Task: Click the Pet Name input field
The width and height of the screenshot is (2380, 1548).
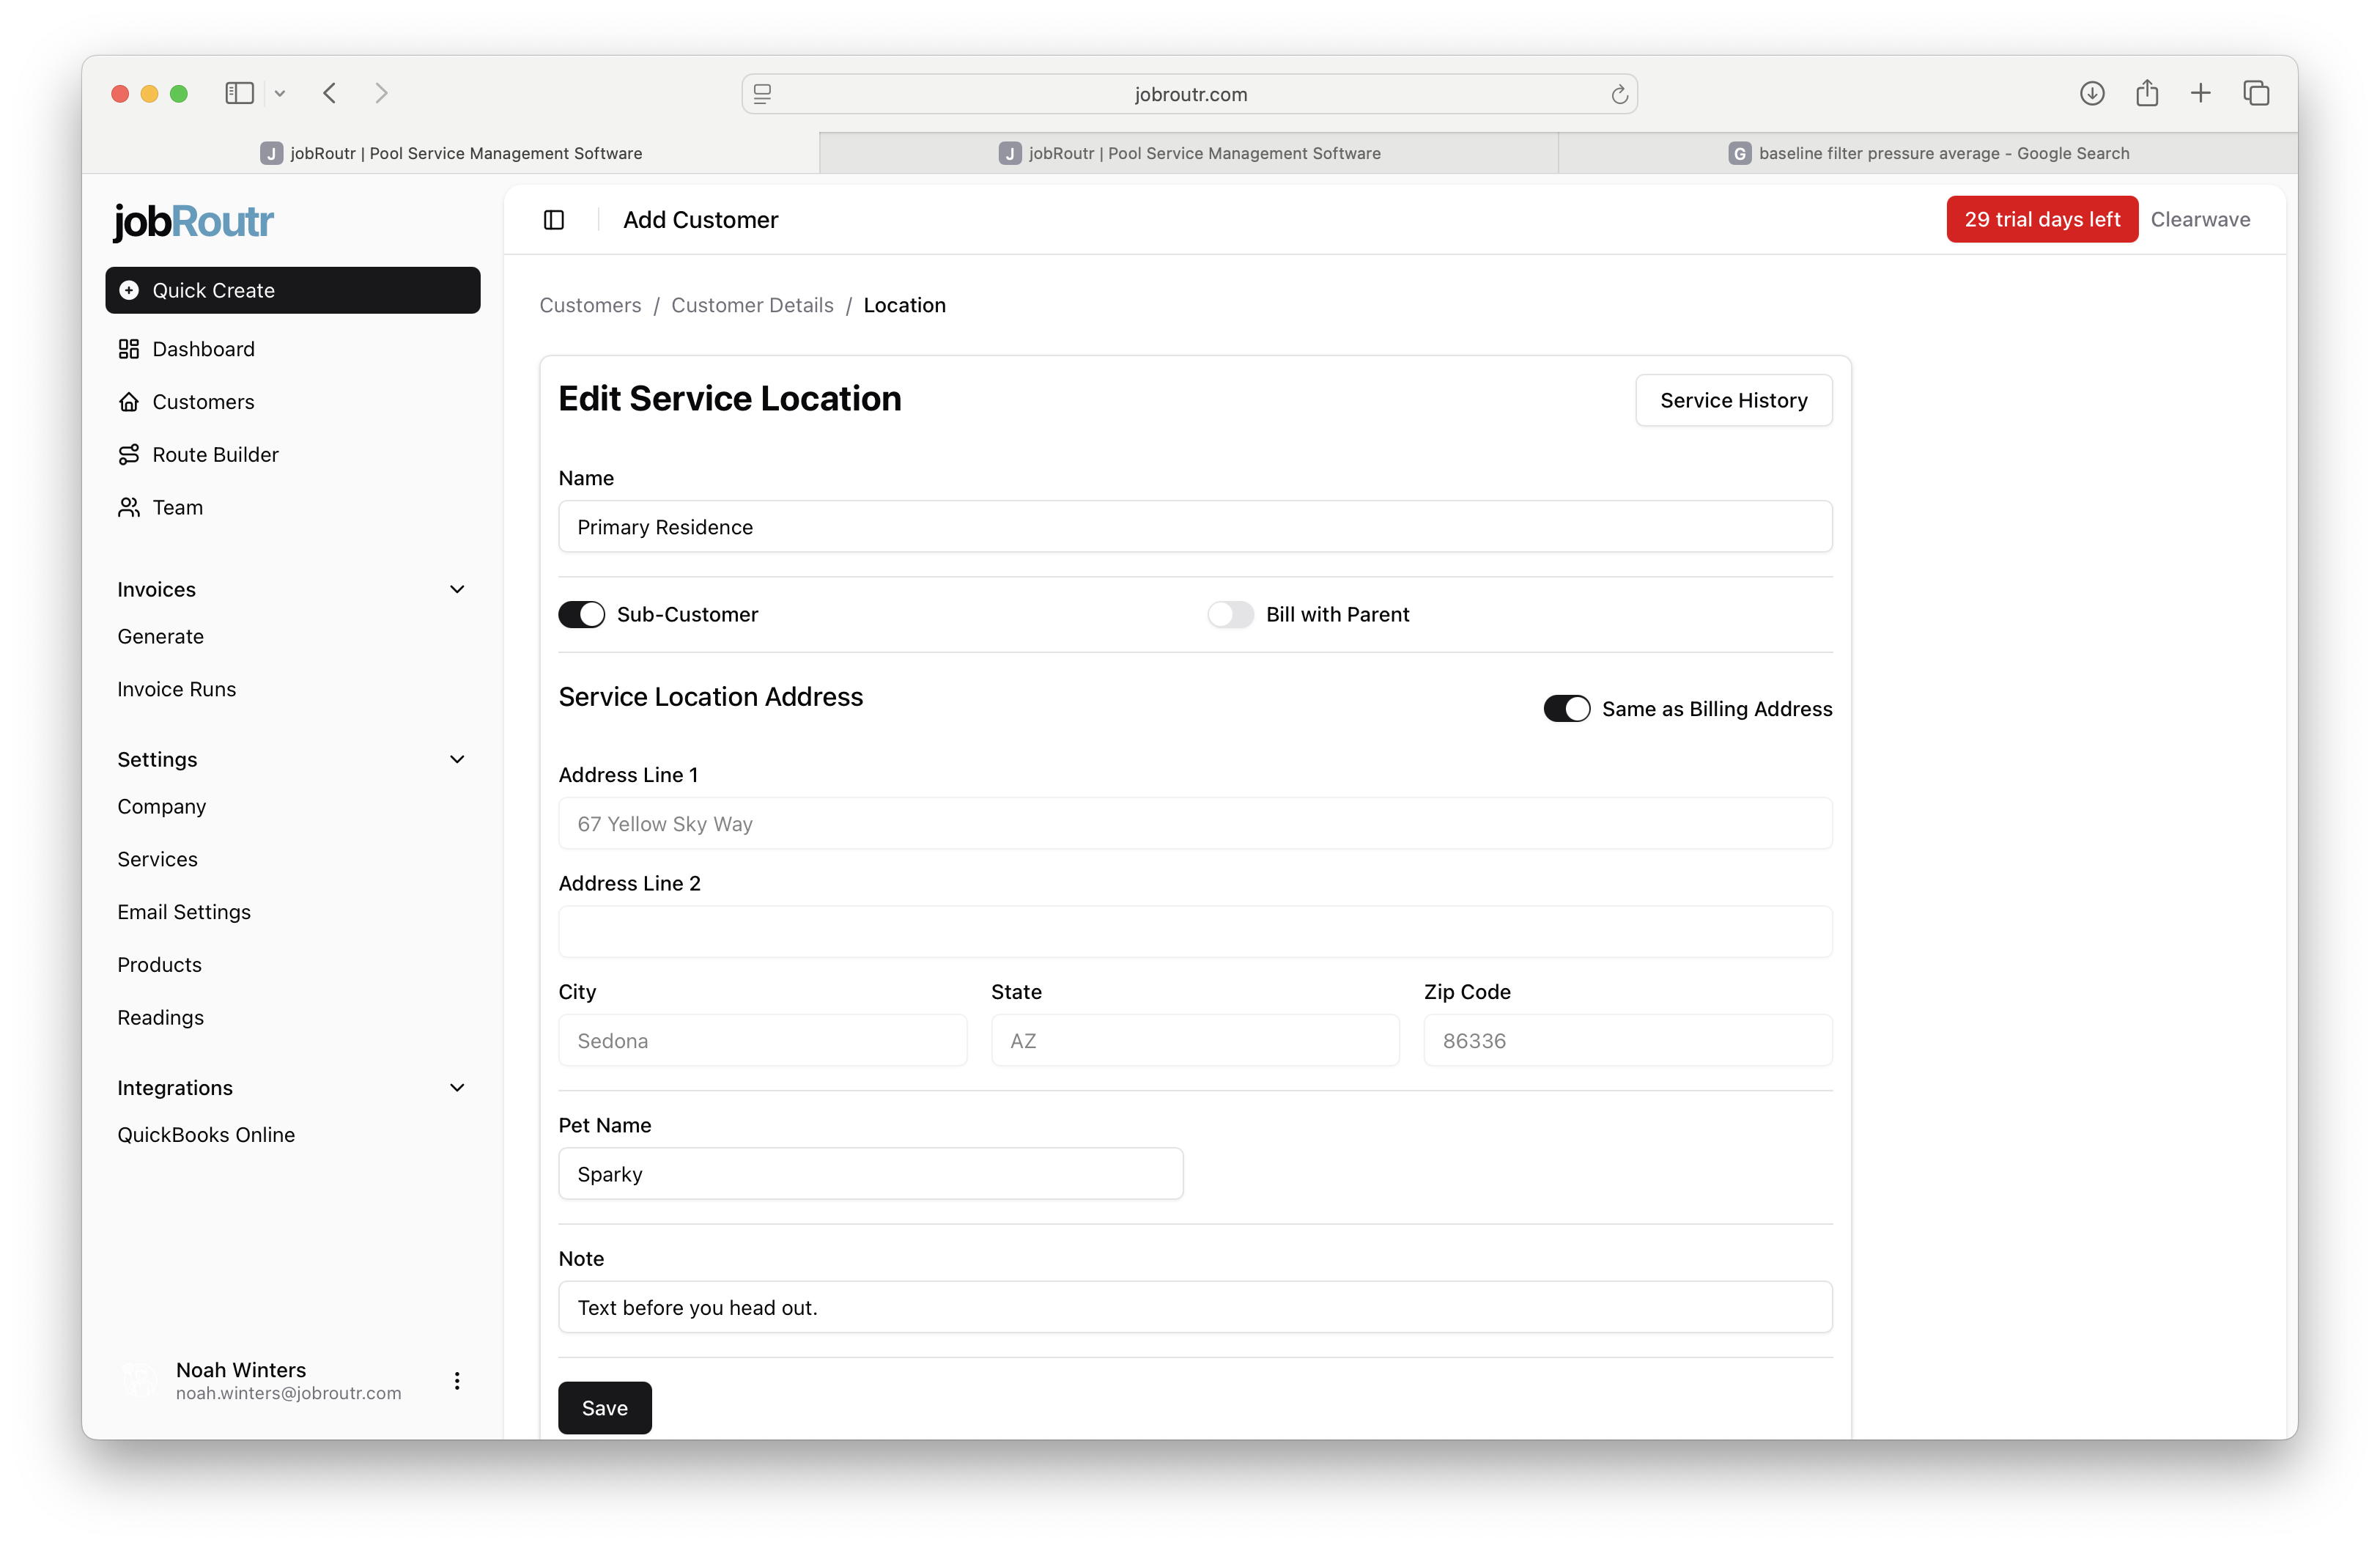Action: click(x=870, y=1173)
